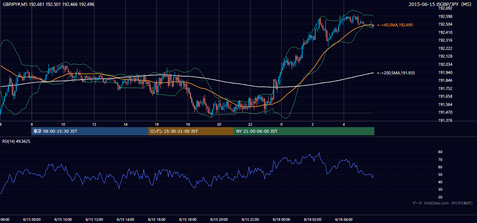Click price level 192.410 on the axis
The height and width of the screenshot is (223, 477).
[x=445, y=32]
